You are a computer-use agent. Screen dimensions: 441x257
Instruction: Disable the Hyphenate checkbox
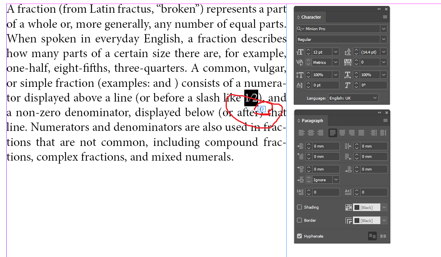(299, 236)
